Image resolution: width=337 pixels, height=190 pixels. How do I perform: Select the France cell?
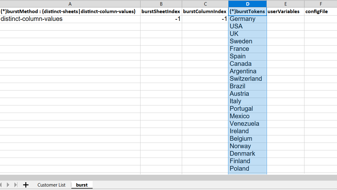click(248, 49)
